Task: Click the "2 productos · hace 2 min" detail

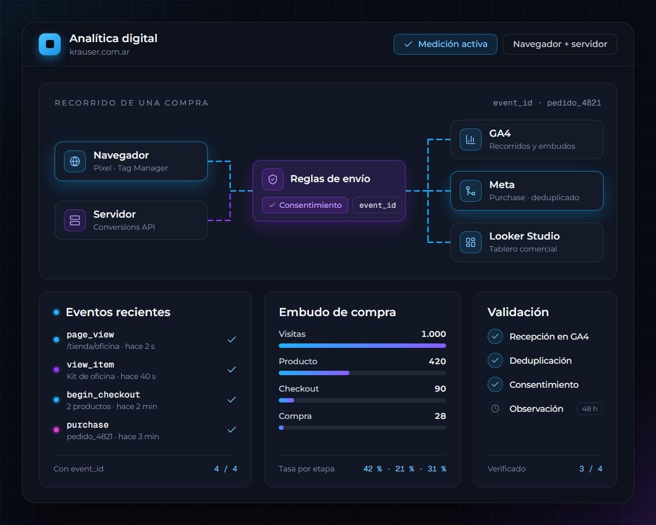Action: pos(112,406)
